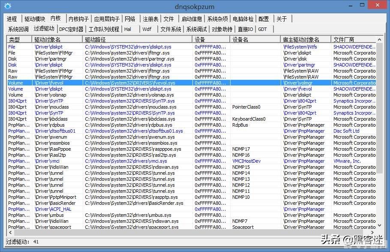Select the \Driver\mssmbios row
Image resolution: width=390 pixels, height=252 pixels.
(192, 143)
